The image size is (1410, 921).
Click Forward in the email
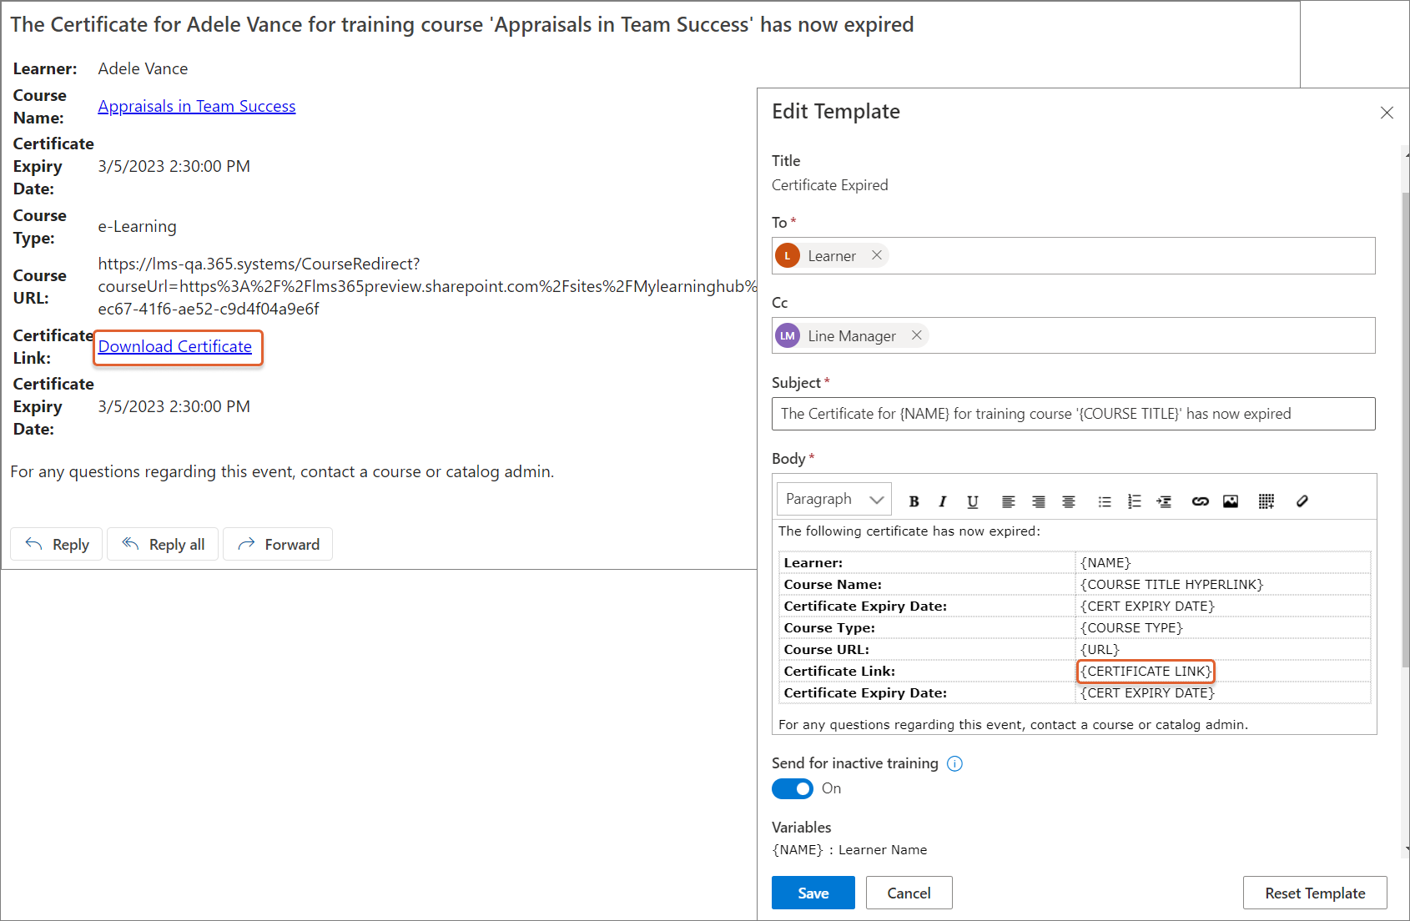click(278, 544)
